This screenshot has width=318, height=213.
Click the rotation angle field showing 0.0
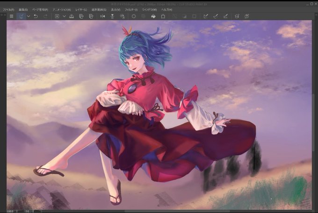[28, 211]
